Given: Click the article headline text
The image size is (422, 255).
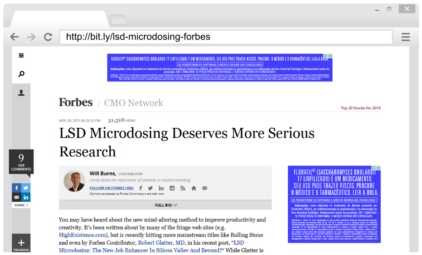Looking at the screenshot, I should pos(187,142).
